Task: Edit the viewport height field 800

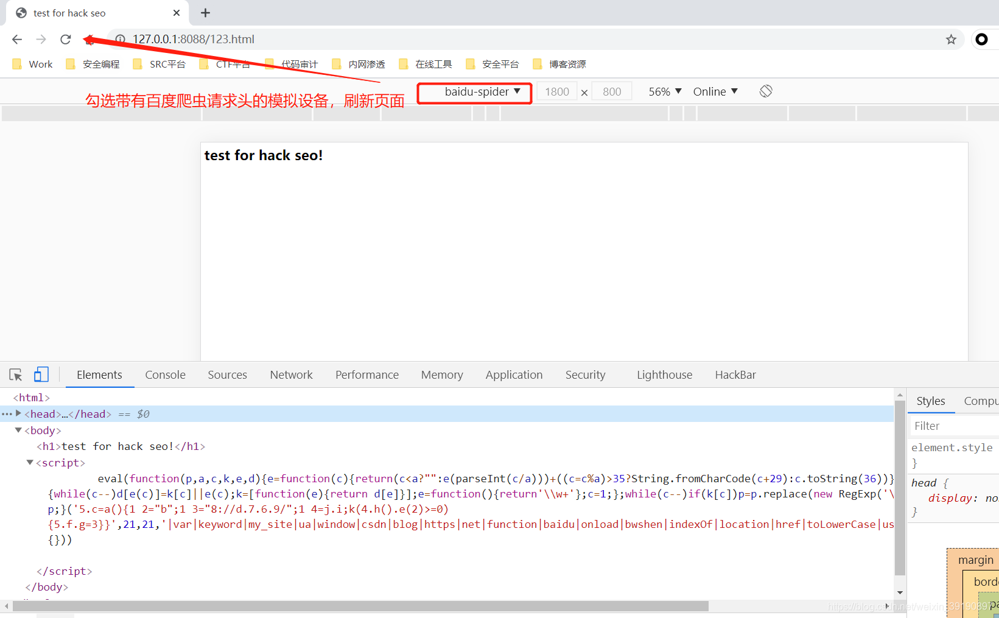Action: (612, 92)
